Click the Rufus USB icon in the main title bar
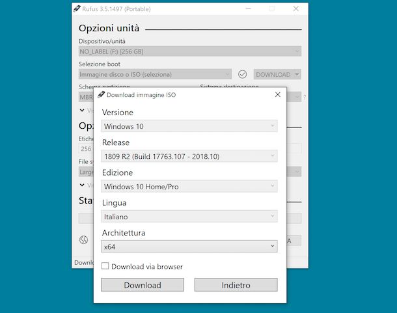Viewport: 397px width, 313px height. [77, 9]
